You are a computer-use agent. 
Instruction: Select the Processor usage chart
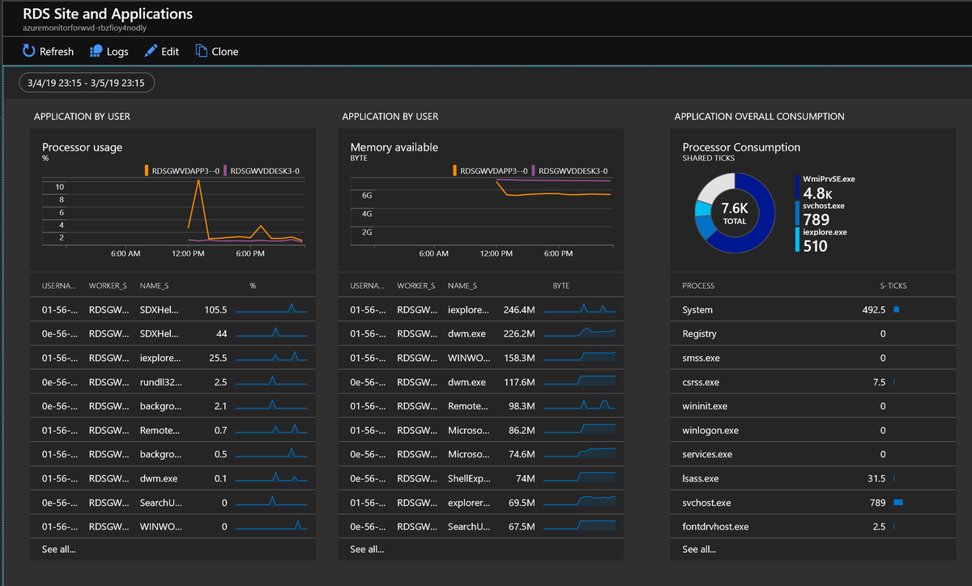pos(173,213)
